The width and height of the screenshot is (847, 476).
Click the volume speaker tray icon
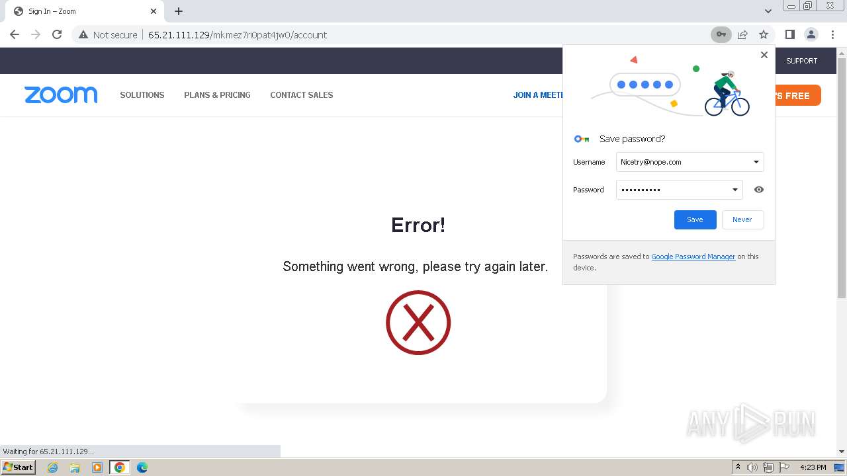coord(752,467)
